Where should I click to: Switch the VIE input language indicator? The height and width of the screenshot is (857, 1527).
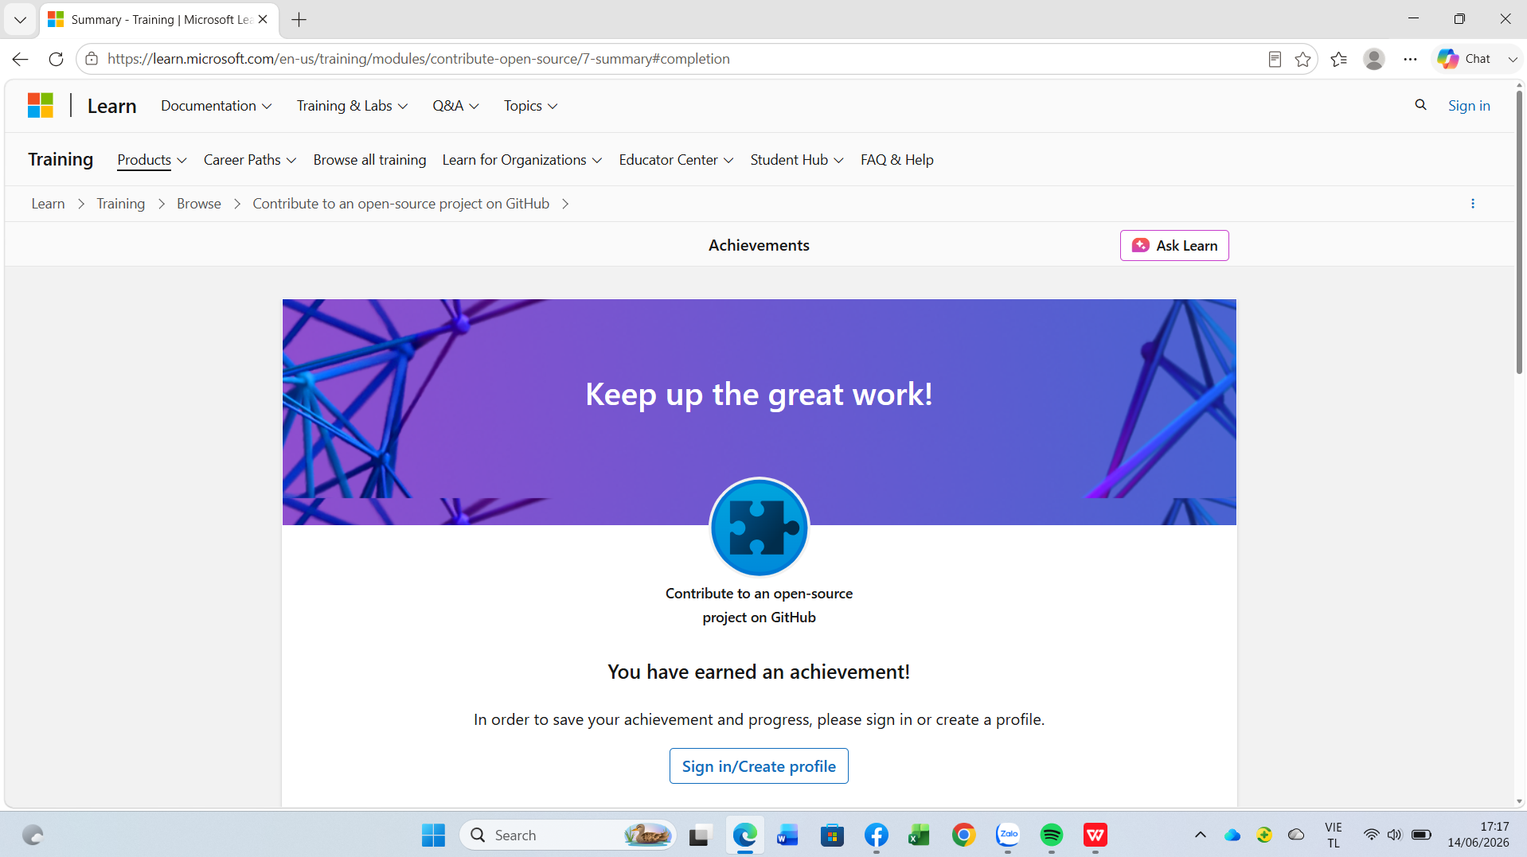[1334, 835]
